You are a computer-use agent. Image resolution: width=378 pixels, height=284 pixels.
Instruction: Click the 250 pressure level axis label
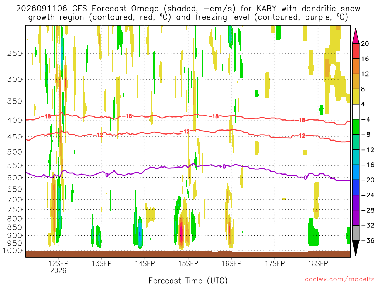14,53
